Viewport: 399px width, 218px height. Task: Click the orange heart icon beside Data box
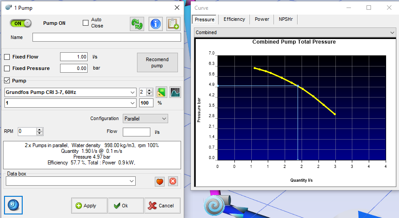160,181
